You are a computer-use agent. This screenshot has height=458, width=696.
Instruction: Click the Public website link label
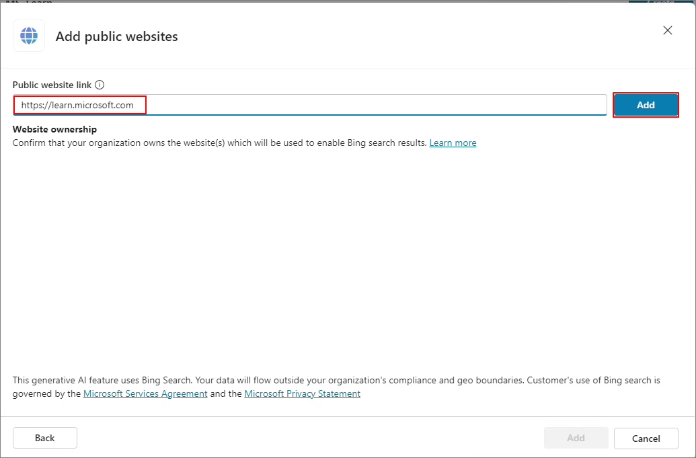[x=52, y=85]
